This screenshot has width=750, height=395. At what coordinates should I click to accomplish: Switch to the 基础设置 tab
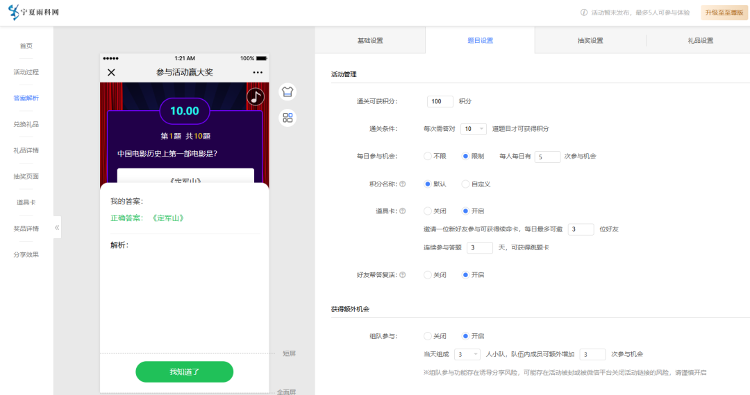(x=370, y=41)
